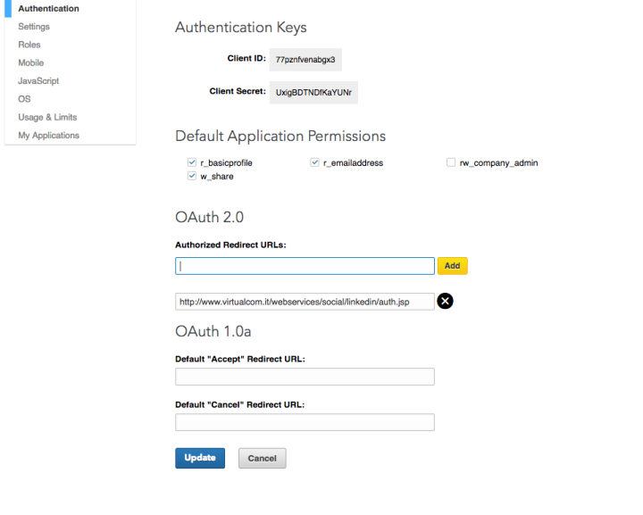Viewport: 643px width, 515px height.
Task: Click the Cancel button
Action: point(262,458)
